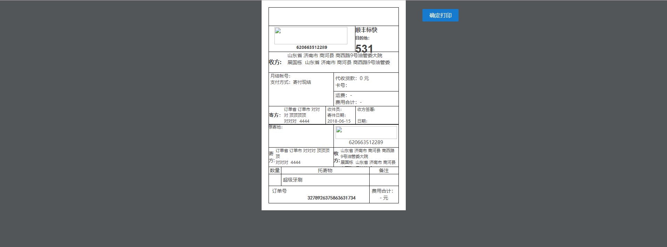
Task: Click the bold 620663512289 tracking number
Action: coord(312,47)
